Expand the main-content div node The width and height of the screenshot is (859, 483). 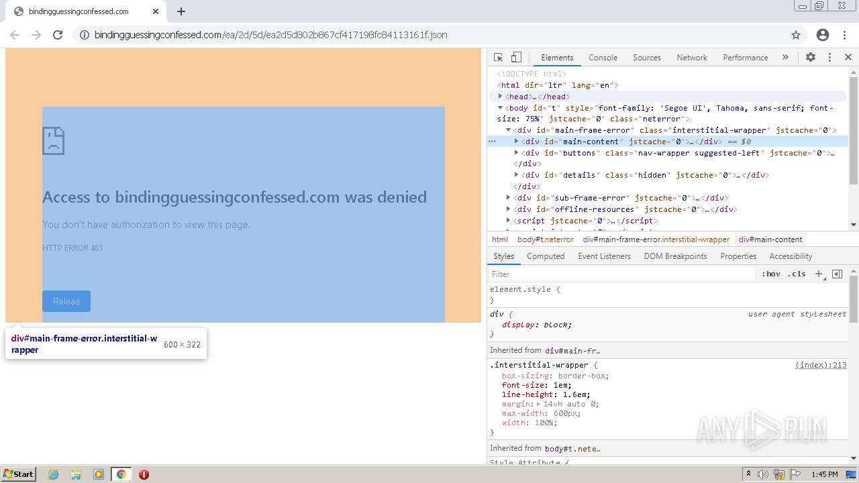517,142
